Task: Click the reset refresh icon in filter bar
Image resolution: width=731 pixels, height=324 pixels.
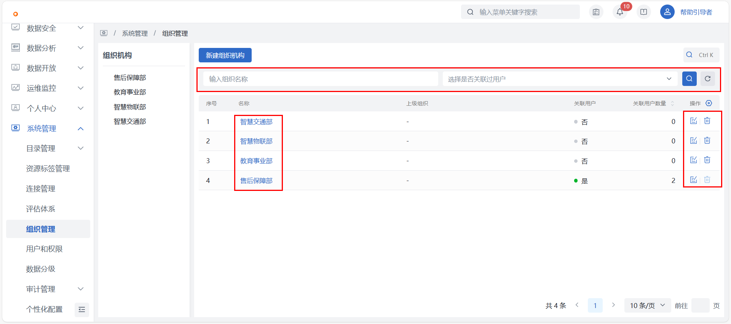Action: tap(707, 79)
